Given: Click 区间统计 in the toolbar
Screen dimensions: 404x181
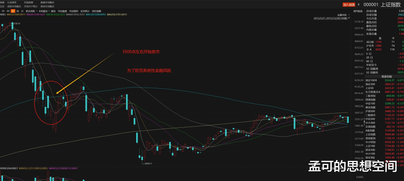Looking at the screenshot, I should (85, 11).
